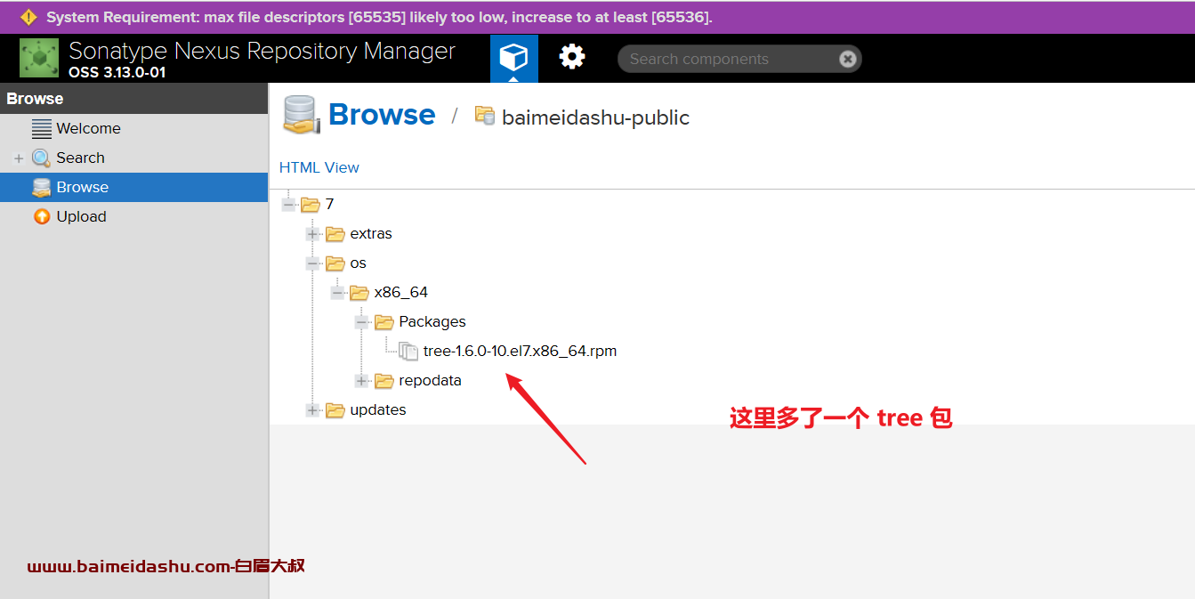
Task: Click the Sonatype Nexus Repository Manager title
Action: 262,51
